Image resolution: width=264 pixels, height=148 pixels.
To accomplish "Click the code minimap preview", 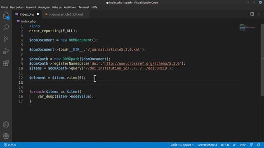I will [x=247, y=27].
